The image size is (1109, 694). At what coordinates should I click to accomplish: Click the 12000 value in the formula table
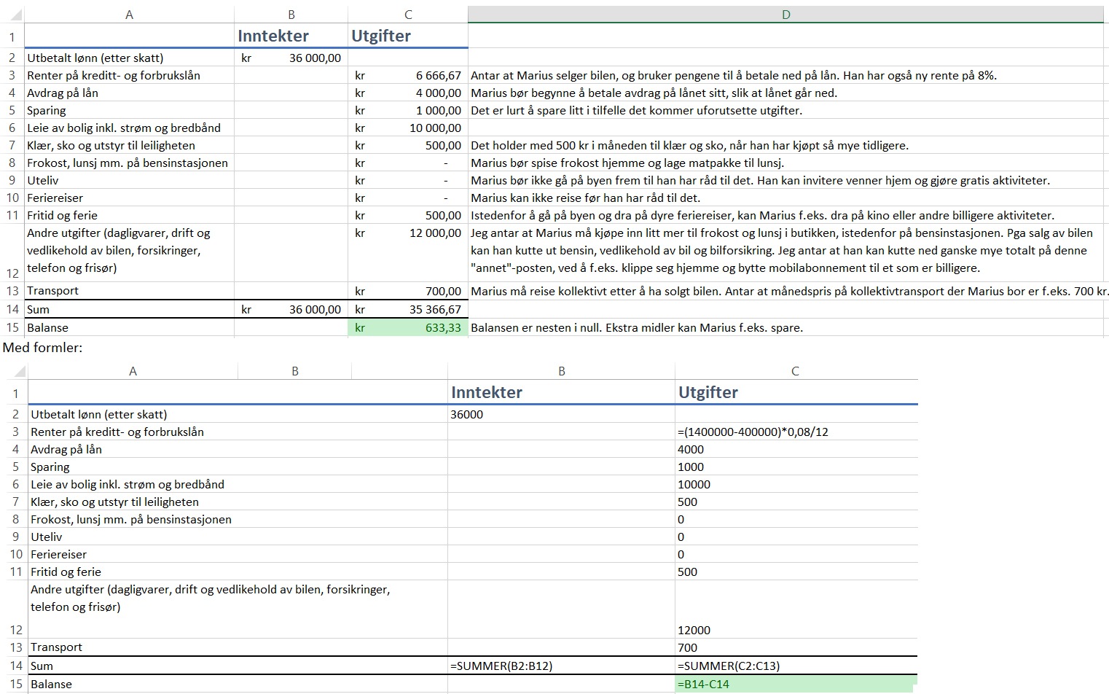pyautogui.click(x=694, y=630)
